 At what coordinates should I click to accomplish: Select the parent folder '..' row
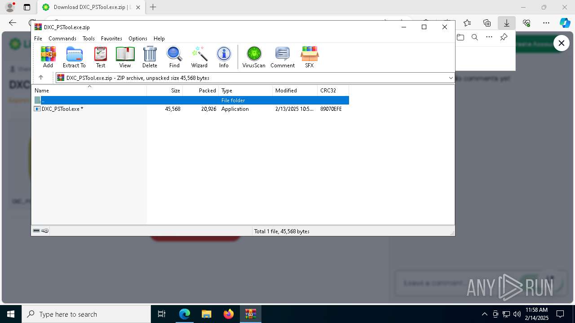click(x=190, y=100)
